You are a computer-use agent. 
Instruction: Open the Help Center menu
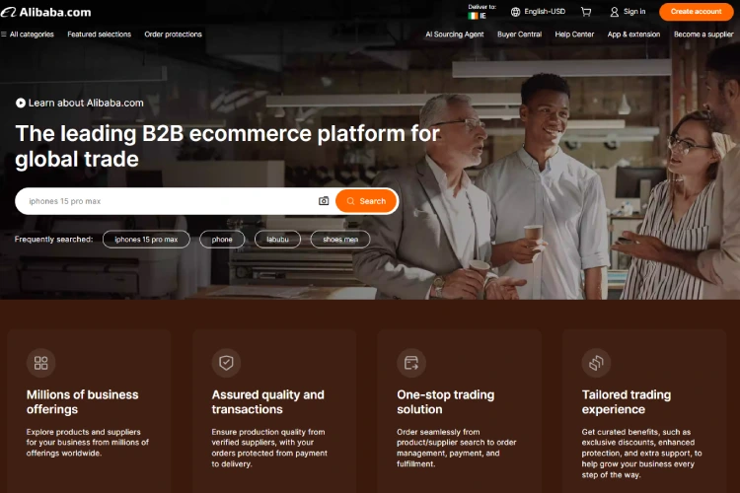[574, 35]
